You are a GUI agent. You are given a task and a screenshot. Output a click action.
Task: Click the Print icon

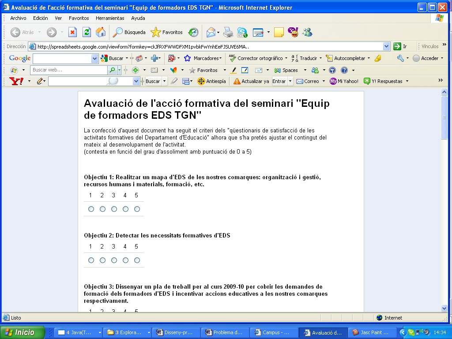click(x=228, y=32)
